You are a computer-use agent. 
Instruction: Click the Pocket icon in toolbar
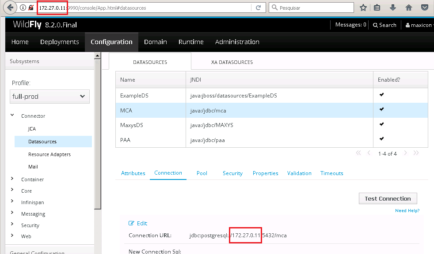pyautogui.click(x=425, y=8)
